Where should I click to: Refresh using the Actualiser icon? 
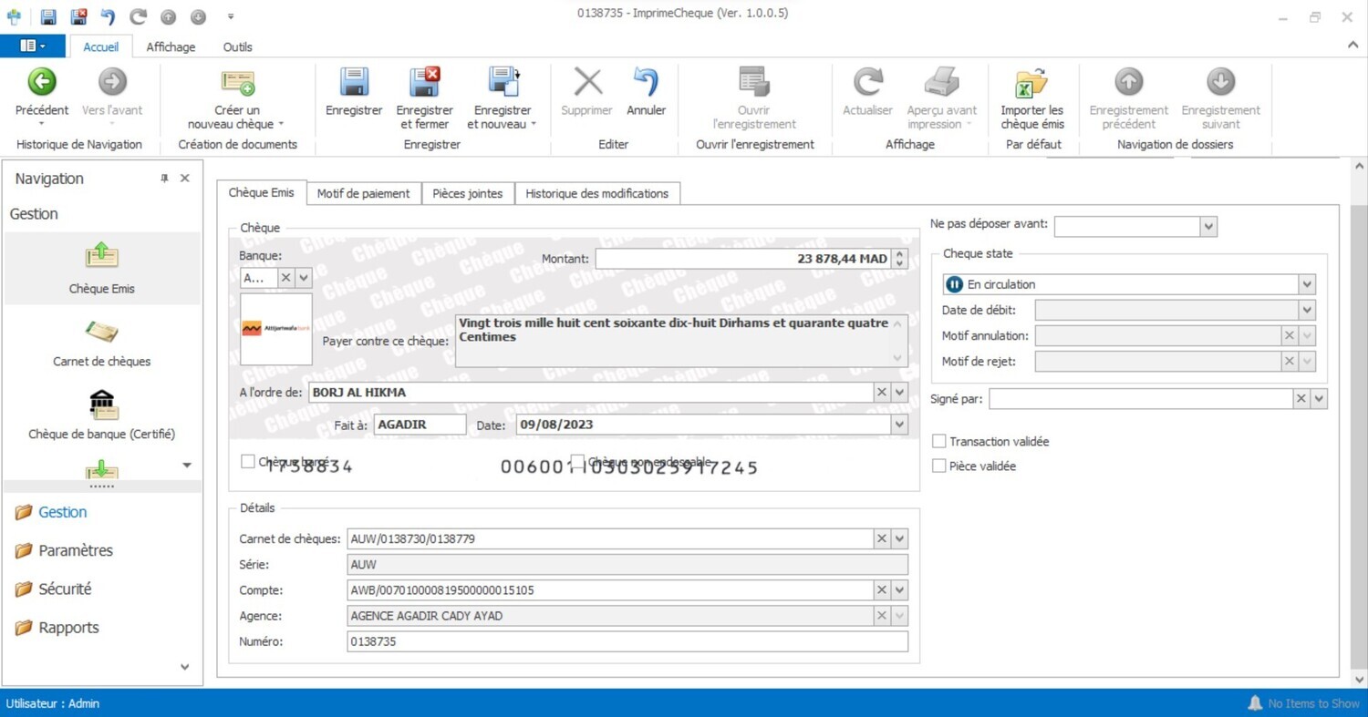(x=867, y=82)
